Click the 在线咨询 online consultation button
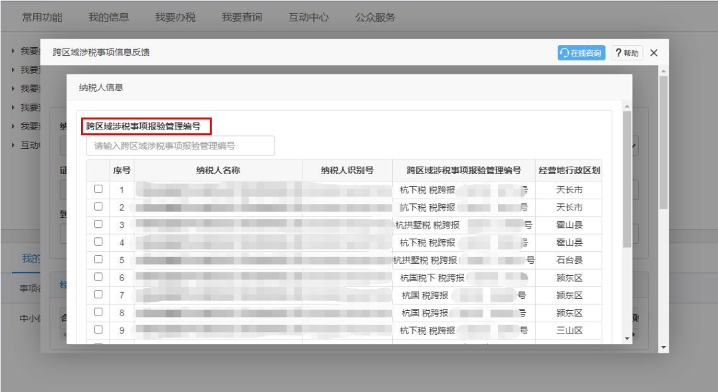This screenshot has width=718, height=392. 581,53
